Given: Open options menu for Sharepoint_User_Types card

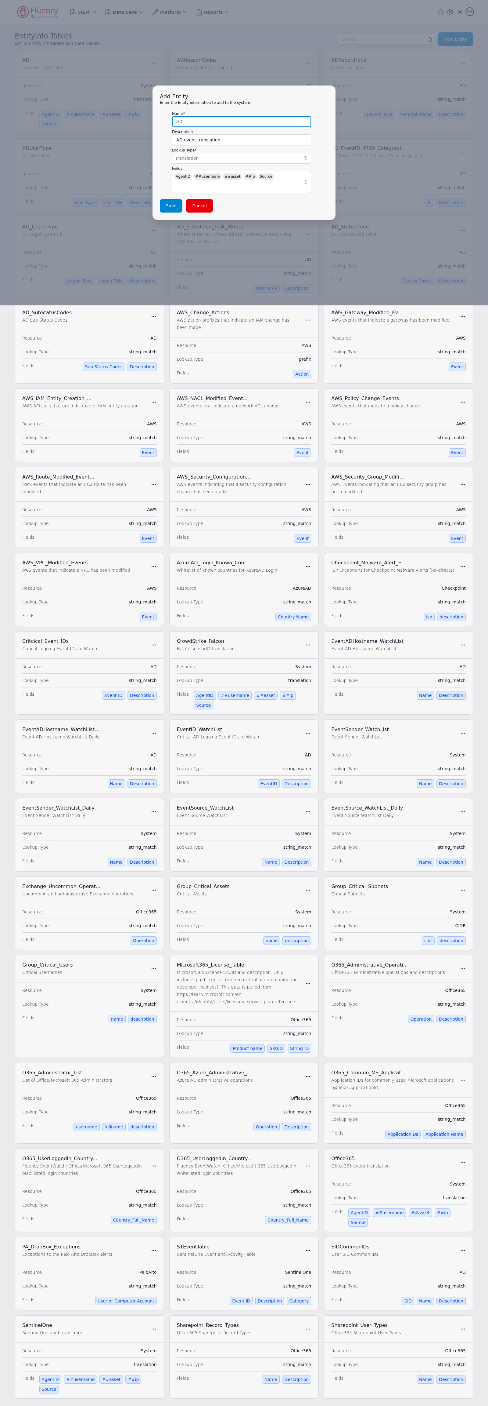Looking at the screenshot, I should (462, 1329).
